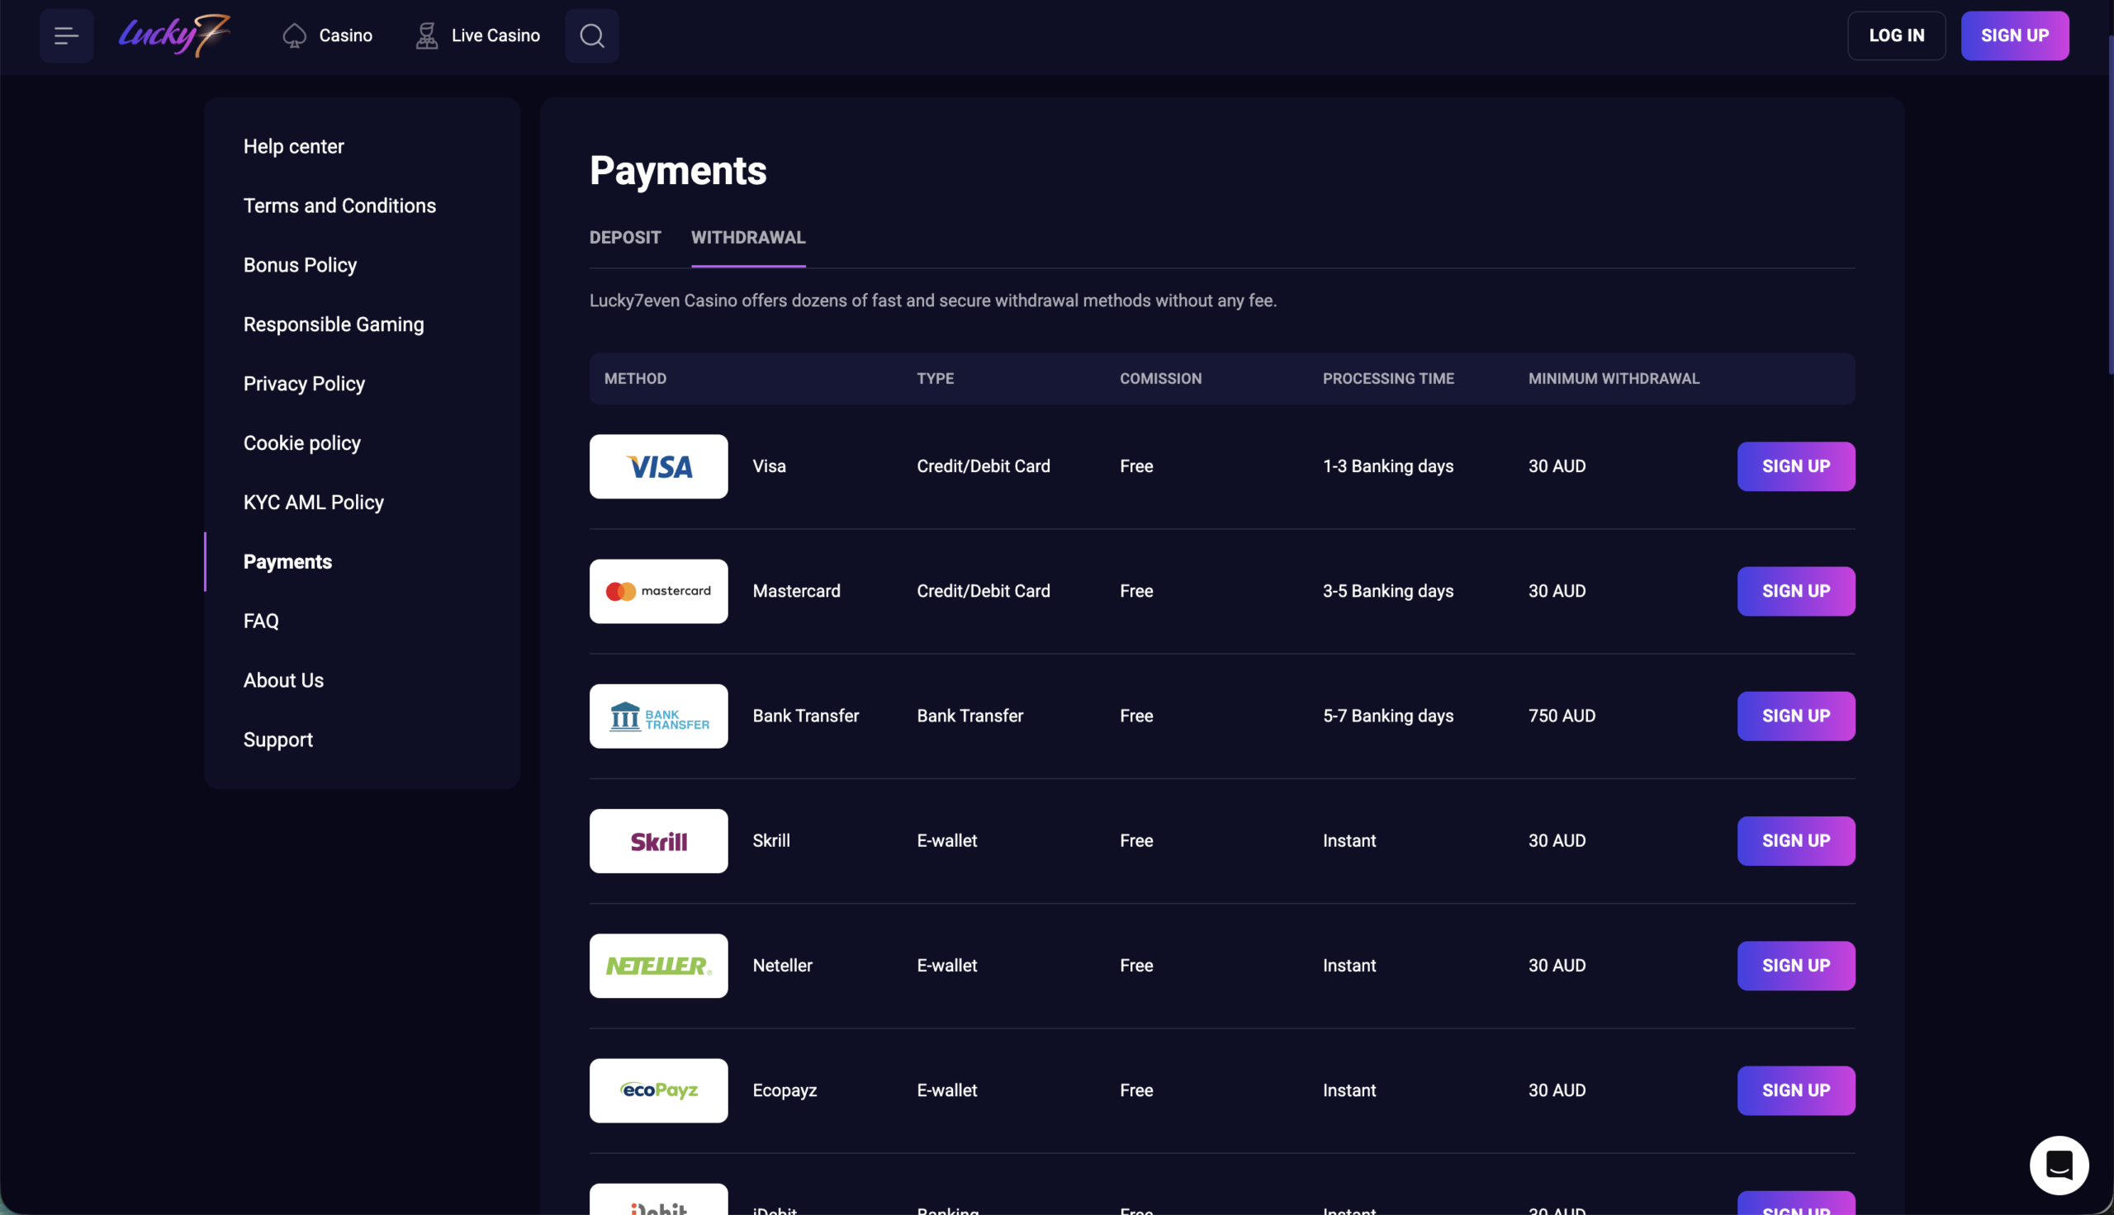Click the METHOD column header
The image size is (2114, 1215).
tap(635, 379)
